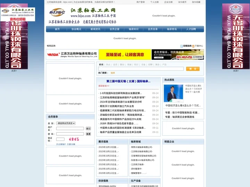250x187 pixels.
Task: Open 需求信息 entry 2015年10月21日
Action: [x=108, y=152]
